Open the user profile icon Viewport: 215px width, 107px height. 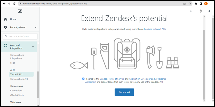tap(209, 11)
